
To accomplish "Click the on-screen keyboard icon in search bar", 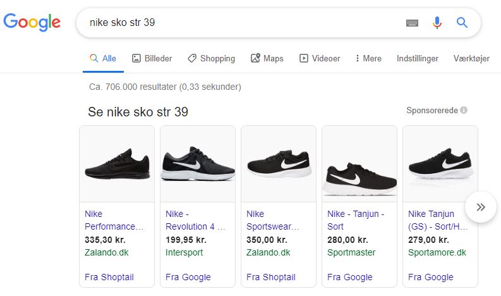I will (412, 23).
